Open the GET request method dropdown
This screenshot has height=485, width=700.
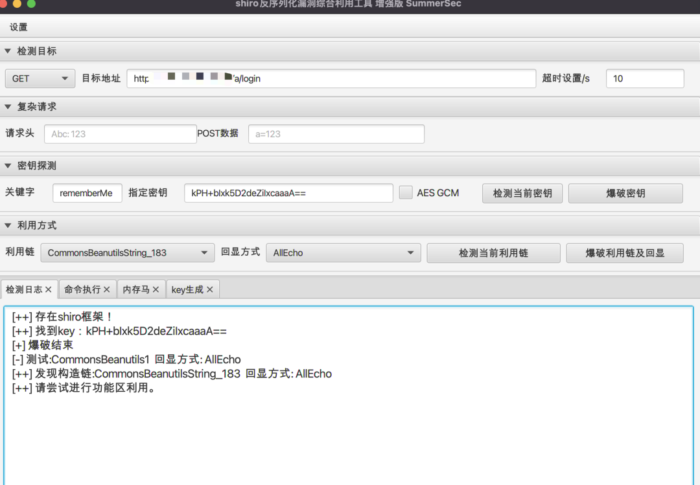pos(40,78)
